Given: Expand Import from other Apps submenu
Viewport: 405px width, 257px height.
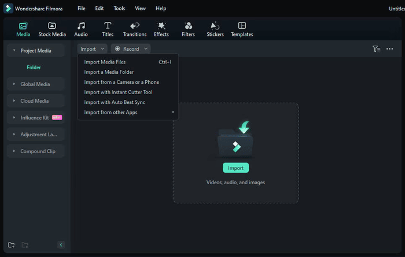Looking at the screenshot, I should (128, 113).
